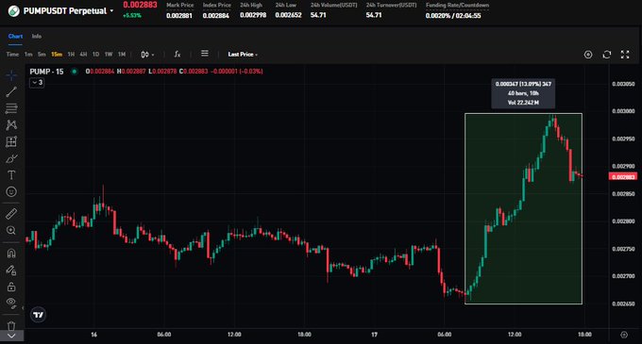Select the 1D timeframe
Image resolution: width=642 pixels, height=344 pixels.
tap(95, 55)
